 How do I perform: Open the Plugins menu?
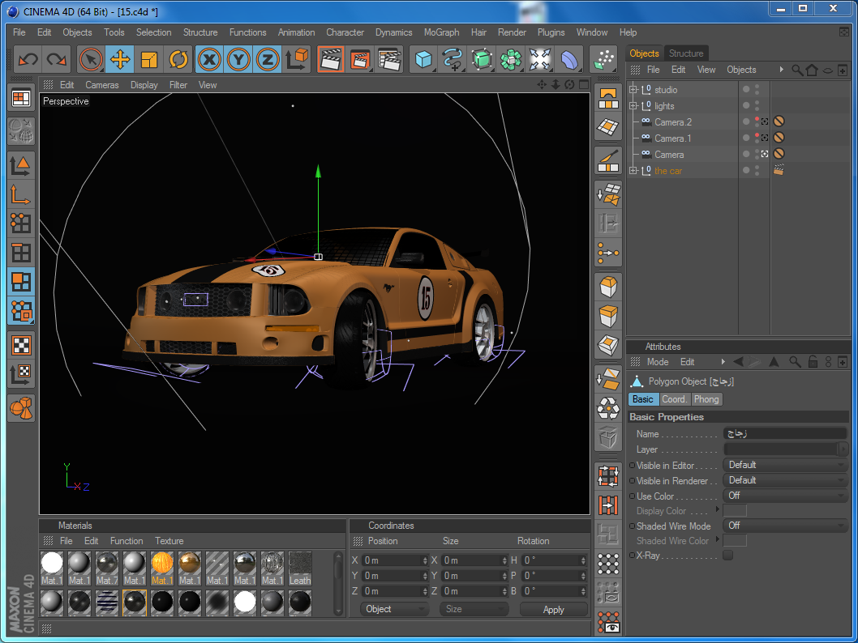click(551, 32)
